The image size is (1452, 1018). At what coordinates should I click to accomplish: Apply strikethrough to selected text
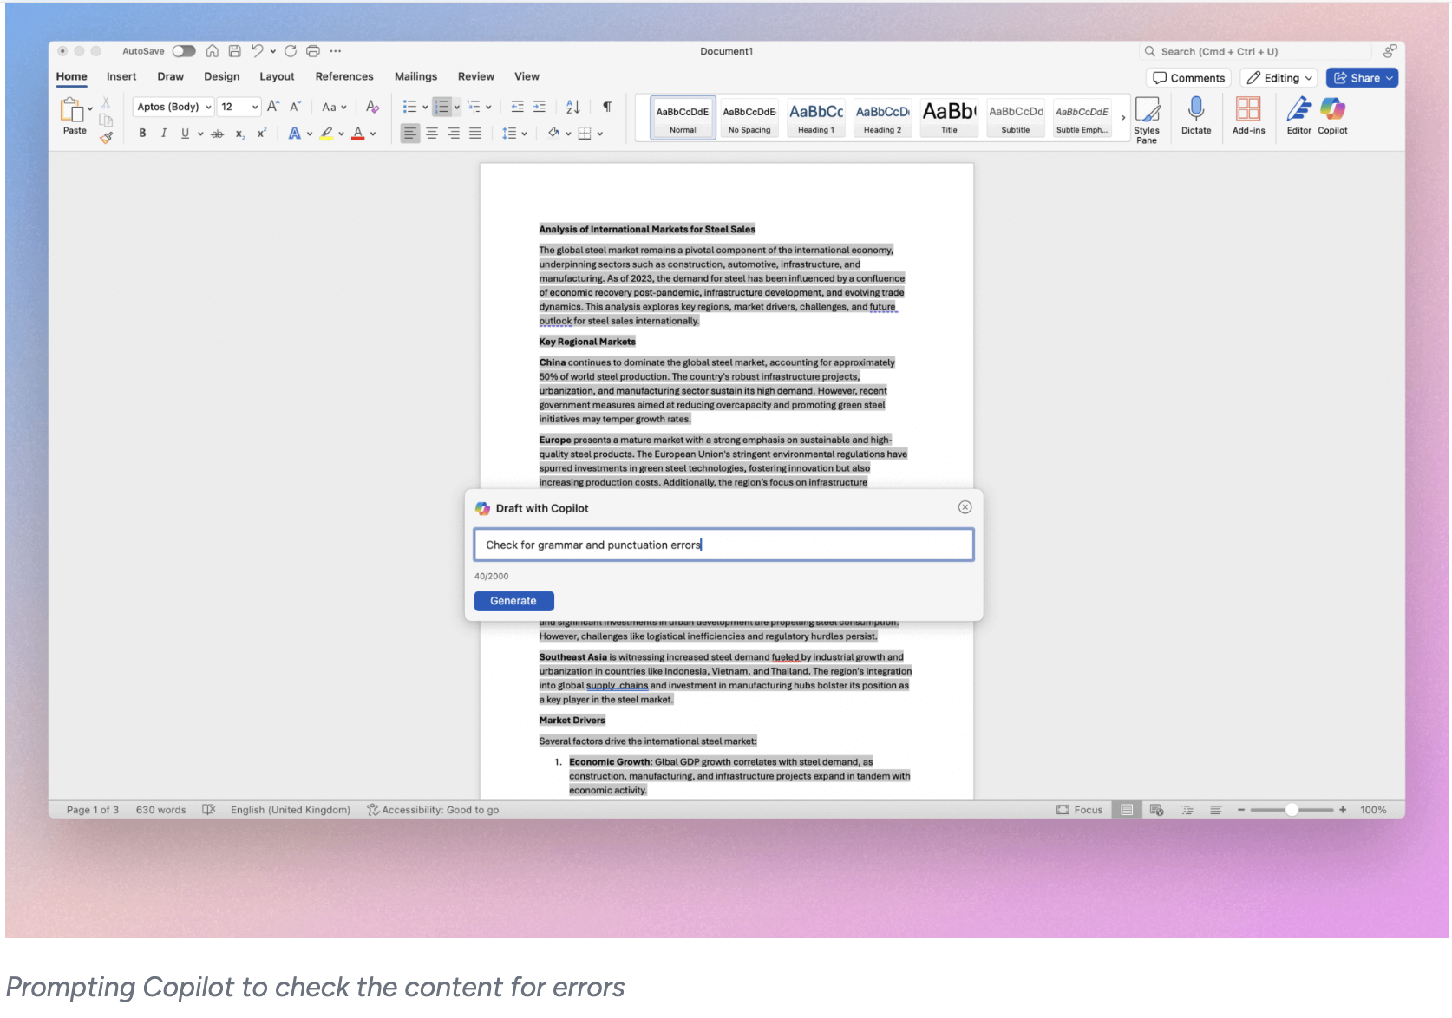(218, 133)
